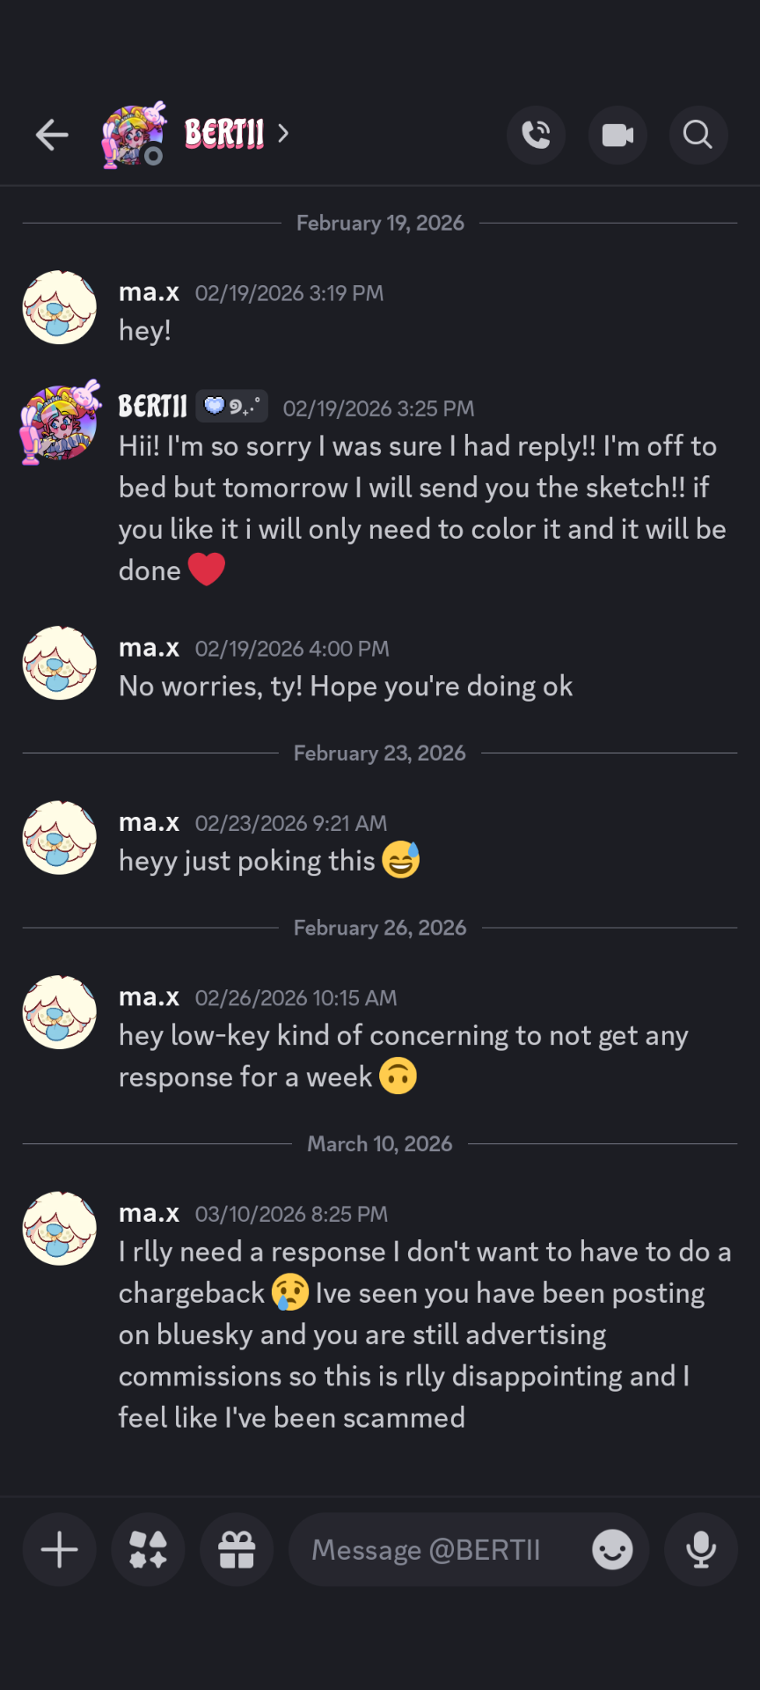The height and width of the screenshot is (1690, 760).
Task: Start a voice call with BERTII
Action: click(536, 135)
